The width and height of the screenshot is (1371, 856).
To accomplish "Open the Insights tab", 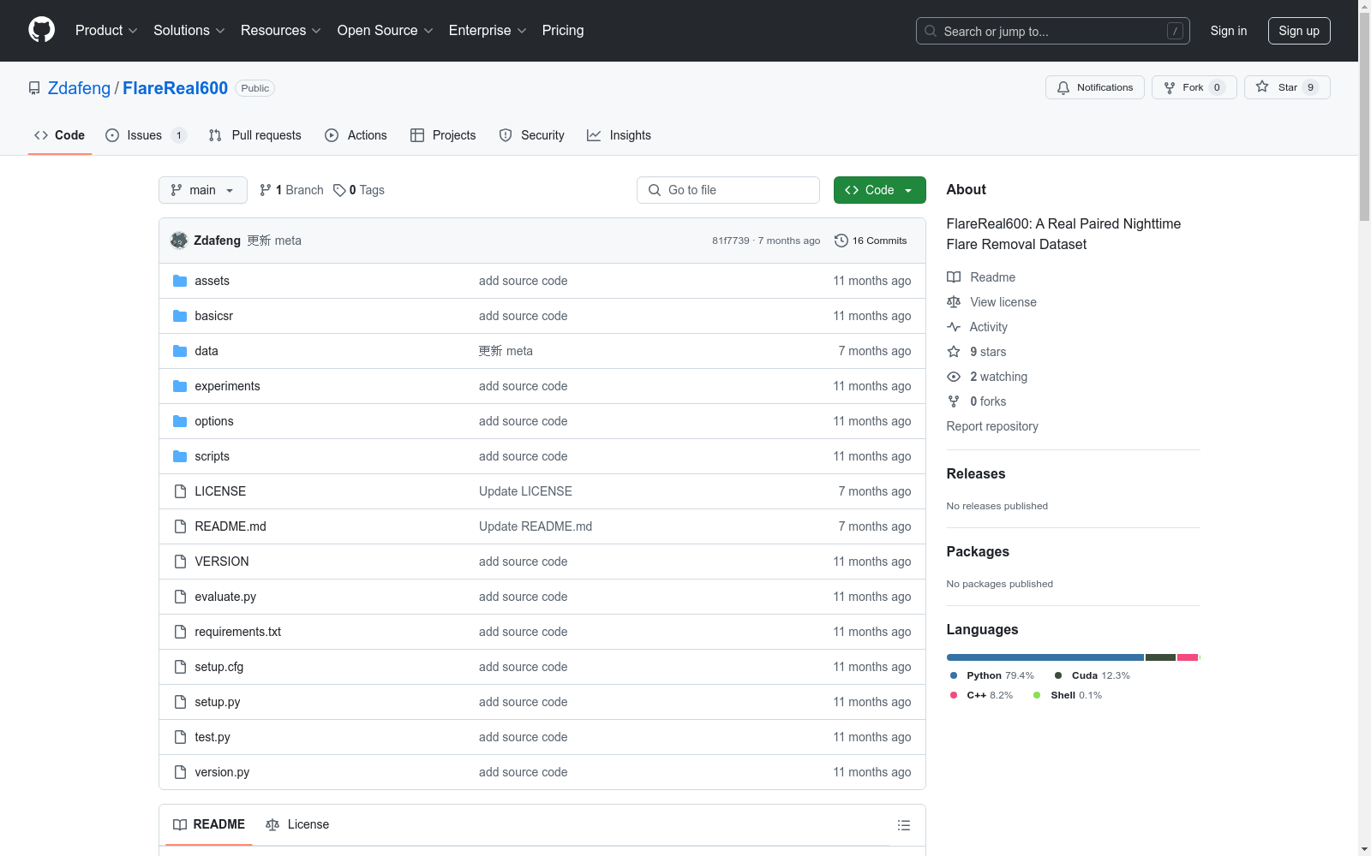I will (x=619, y=135).
